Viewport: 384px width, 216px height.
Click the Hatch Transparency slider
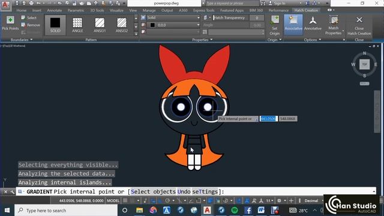click(231, 17)
